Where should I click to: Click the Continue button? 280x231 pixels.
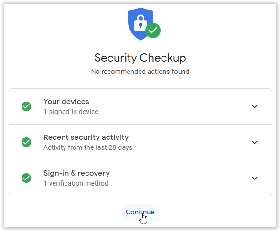(140, 212)
